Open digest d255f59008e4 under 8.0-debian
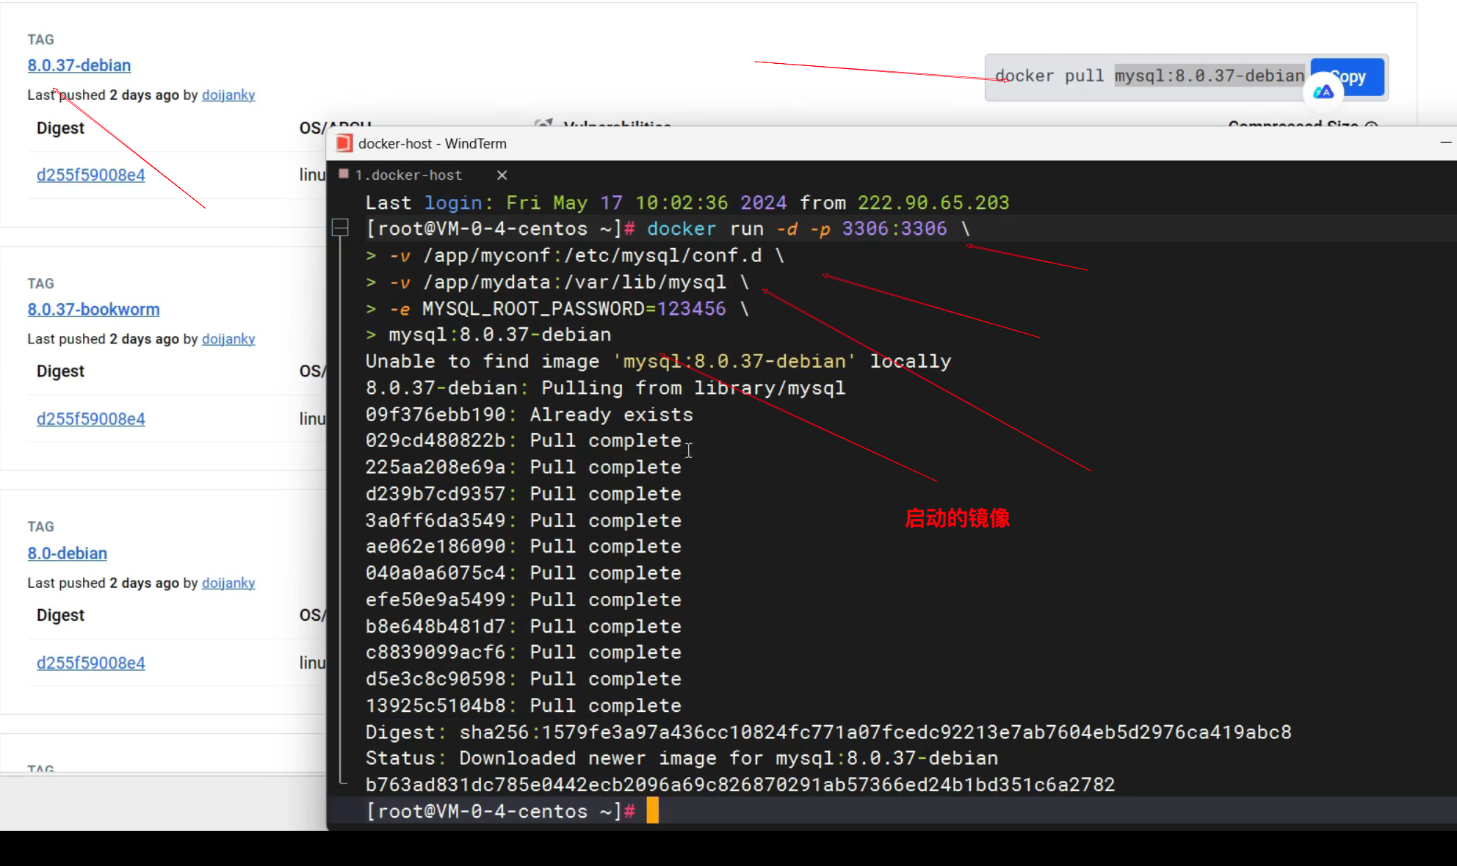Image resolution: width=1457 pixels, height=866 pixels. click(x=91, y=663)
